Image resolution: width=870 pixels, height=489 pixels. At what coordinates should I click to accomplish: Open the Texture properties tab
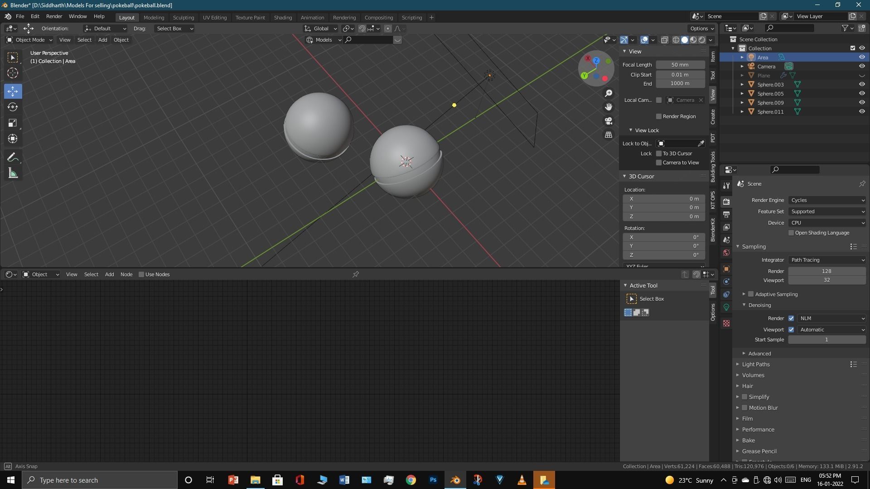(726, 323)
